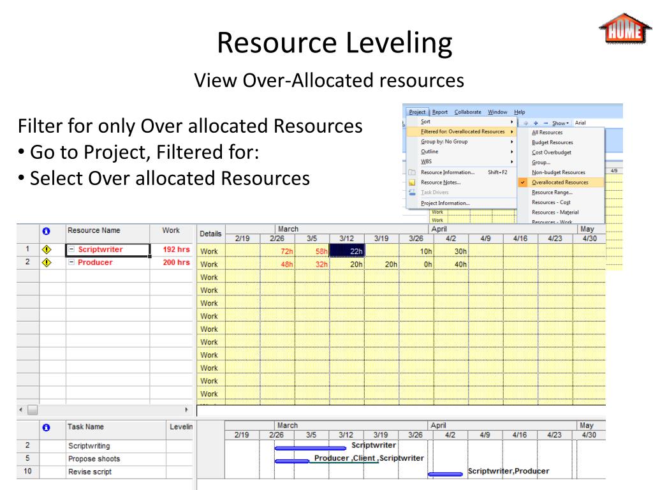This screenshot has height=490, width=653.
Task: Click the blue minus Hide Subtasks toolbar icon
Action: pos(546,123)
